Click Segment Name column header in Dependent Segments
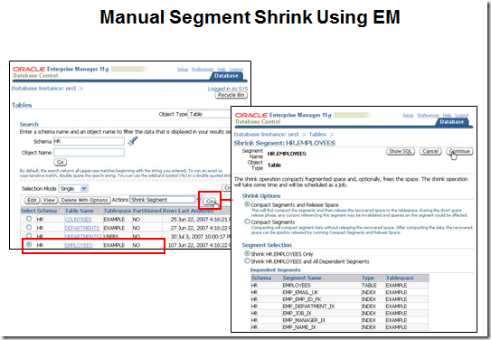This screenshot has width=491, height=340. pos(302,278)
